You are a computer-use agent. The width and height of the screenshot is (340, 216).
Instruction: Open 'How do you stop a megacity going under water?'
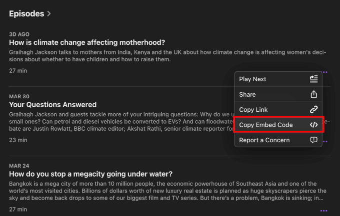(x=90, y=174)
